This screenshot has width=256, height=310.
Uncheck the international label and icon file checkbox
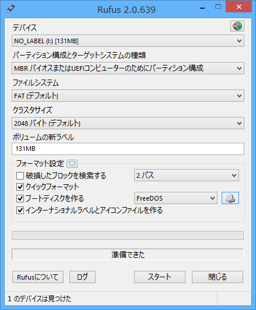(x=20, y=211)
